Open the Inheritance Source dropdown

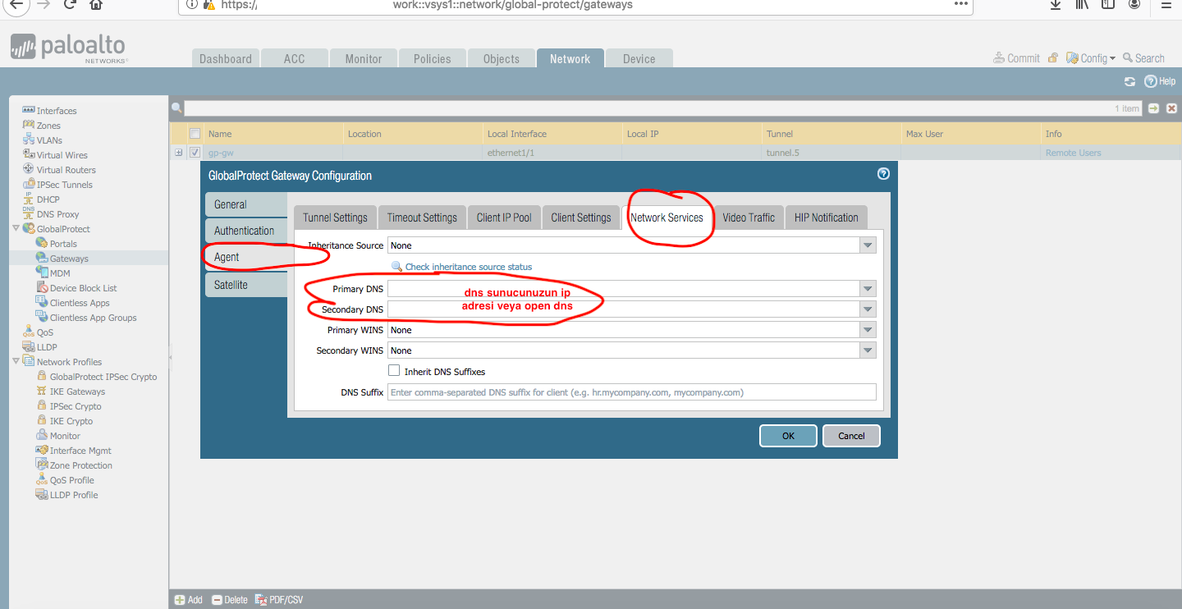click(868, 245)
